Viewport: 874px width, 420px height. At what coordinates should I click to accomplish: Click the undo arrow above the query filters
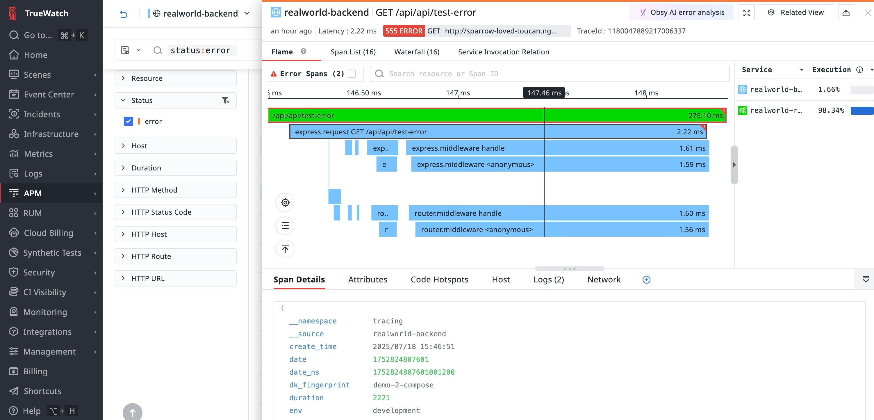point(124,14)
